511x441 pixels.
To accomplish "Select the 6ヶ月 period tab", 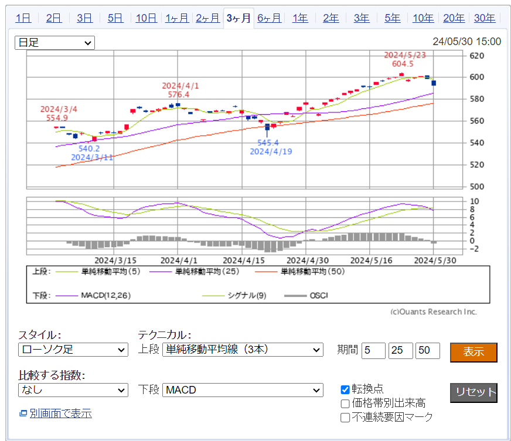I will (269, 18).
